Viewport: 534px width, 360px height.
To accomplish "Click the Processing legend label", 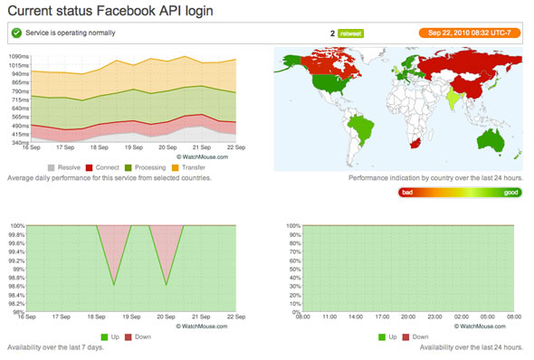I will point(150,167).
